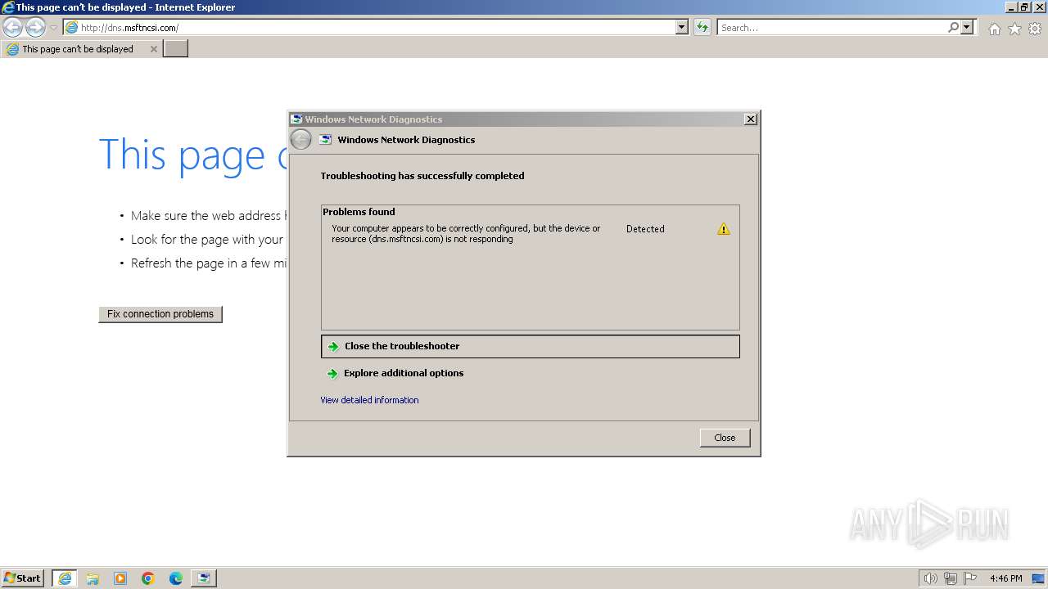Click the 'Problems found' heading
Viewport: 1048px width, 589px height.
coord(359,212)
